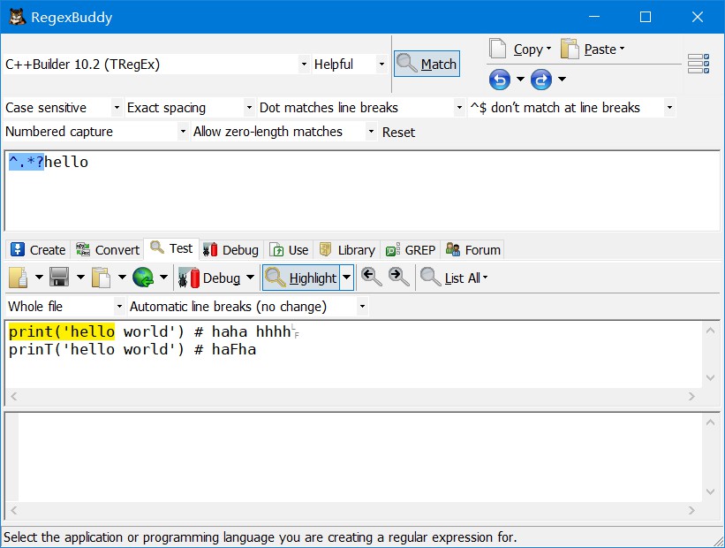Open the preferences list icon at top right
Viewport: 725px width, 548px height.
699,64
